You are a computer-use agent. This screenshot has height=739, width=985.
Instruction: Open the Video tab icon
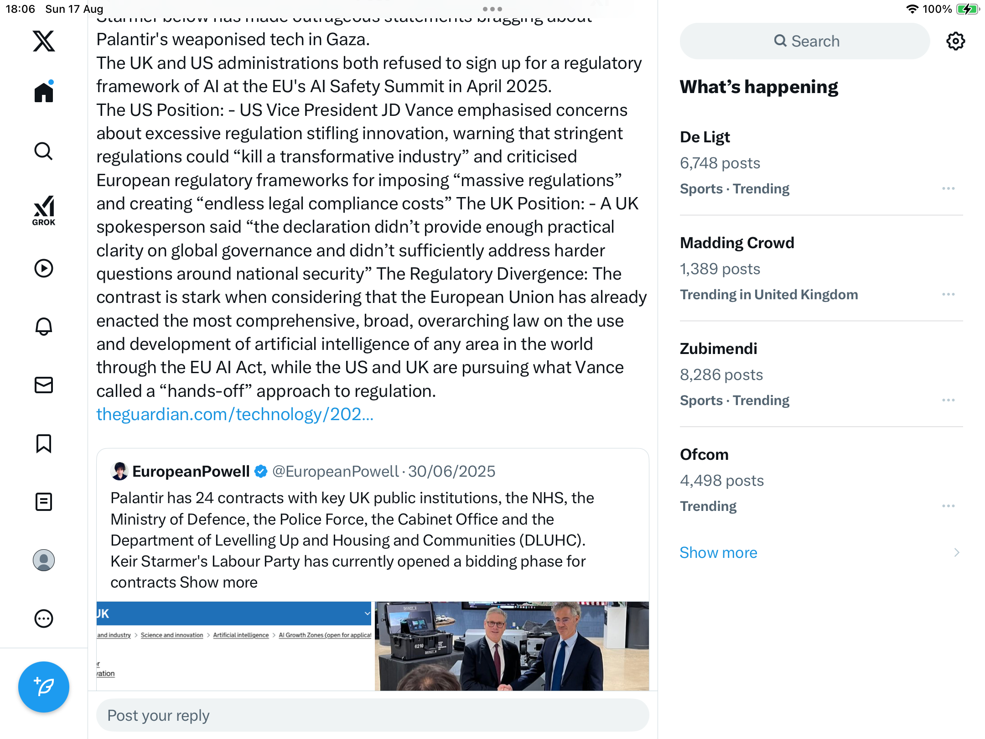click(44, 268)
